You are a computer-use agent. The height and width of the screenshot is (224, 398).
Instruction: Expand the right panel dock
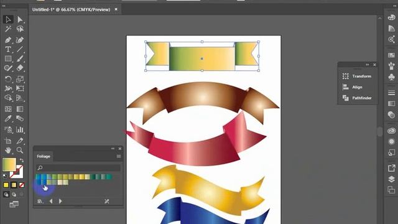coord(394,6)
